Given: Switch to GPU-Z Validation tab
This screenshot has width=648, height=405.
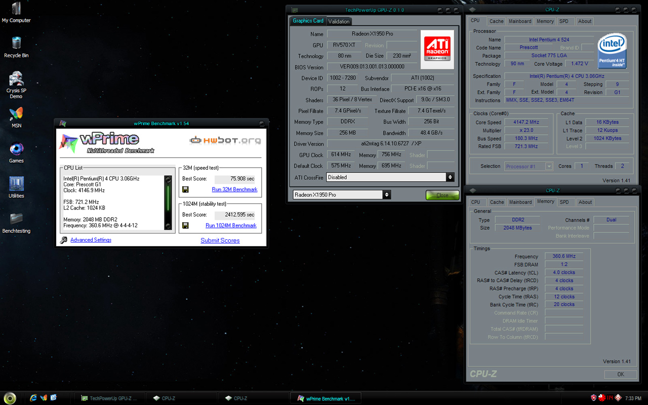Looking at the screenshot, I should point(339,21).
